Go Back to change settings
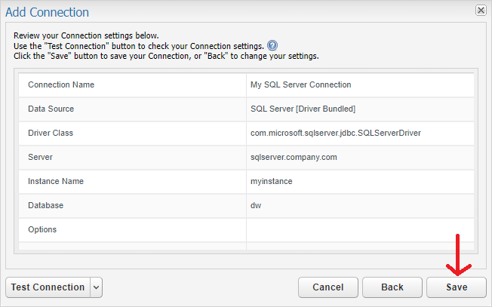 coord(392,287)
